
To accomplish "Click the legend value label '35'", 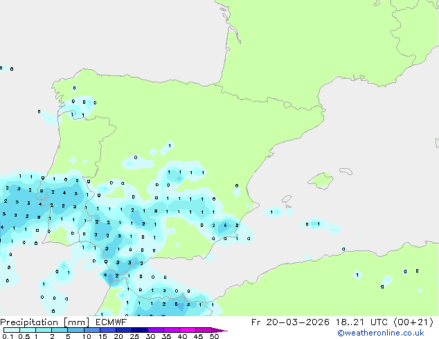I will pyautogui.click(x=166, y=336).
